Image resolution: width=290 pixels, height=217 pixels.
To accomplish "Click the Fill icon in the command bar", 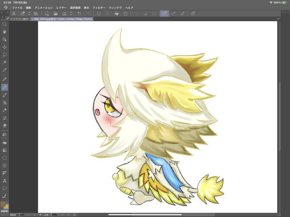I will point(116,14).
